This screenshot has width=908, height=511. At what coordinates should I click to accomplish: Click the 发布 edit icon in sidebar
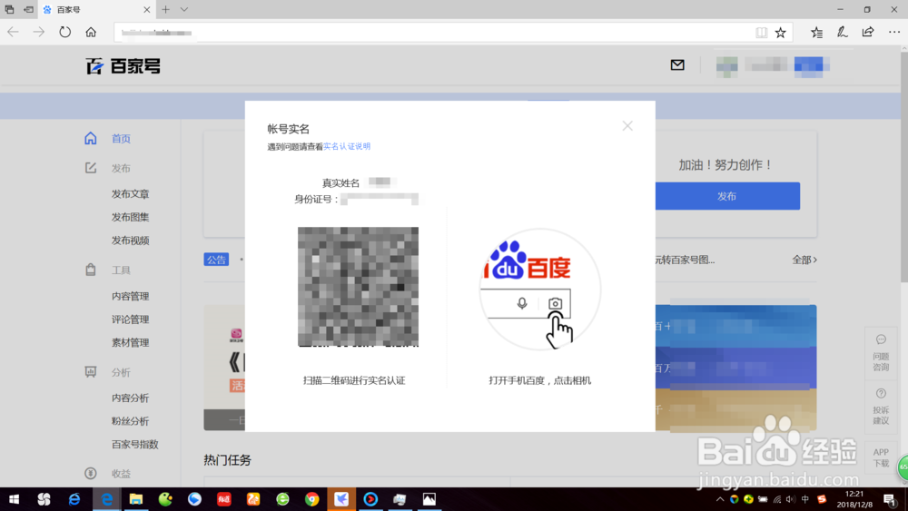(91, 168)
